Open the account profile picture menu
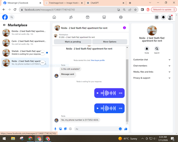178x142 pixels. (x=170, y=17)
